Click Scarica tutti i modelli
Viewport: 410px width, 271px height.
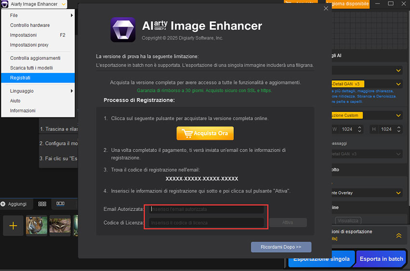click(38, 68)
